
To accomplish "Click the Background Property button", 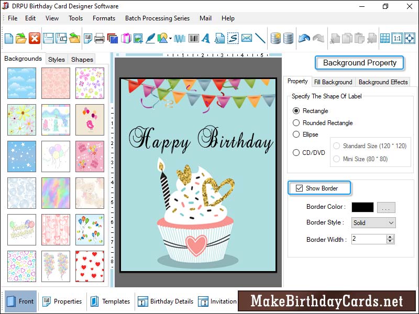I will [359, 63].
